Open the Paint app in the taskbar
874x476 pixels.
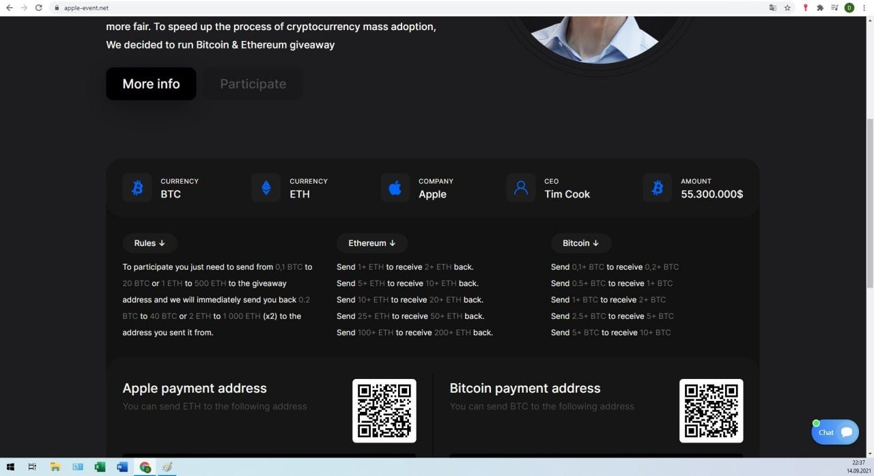click(167, 467)
